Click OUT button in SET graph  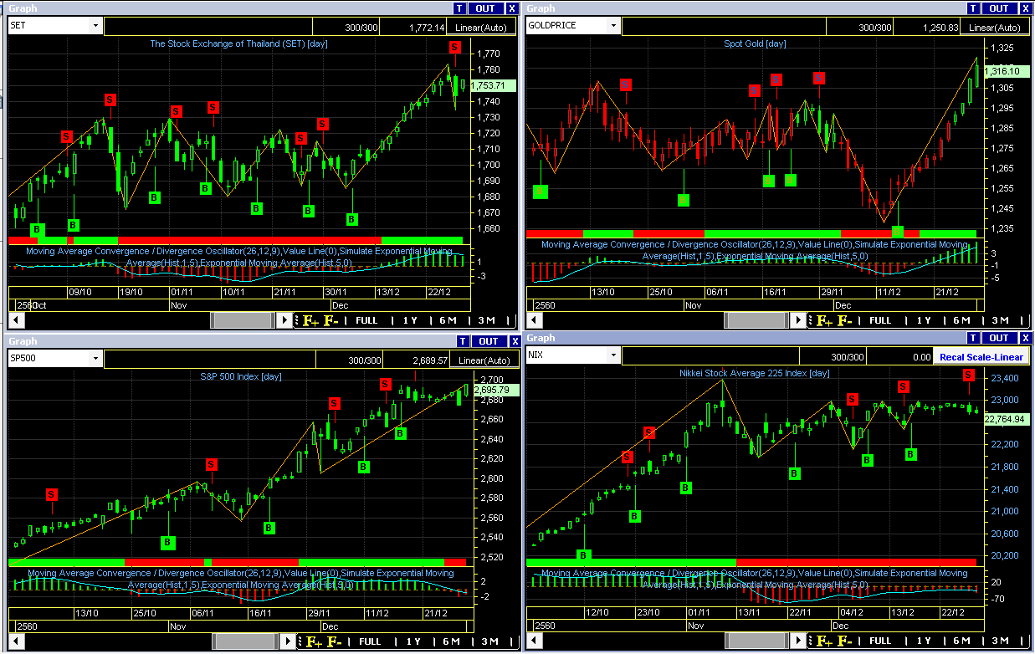485,8
